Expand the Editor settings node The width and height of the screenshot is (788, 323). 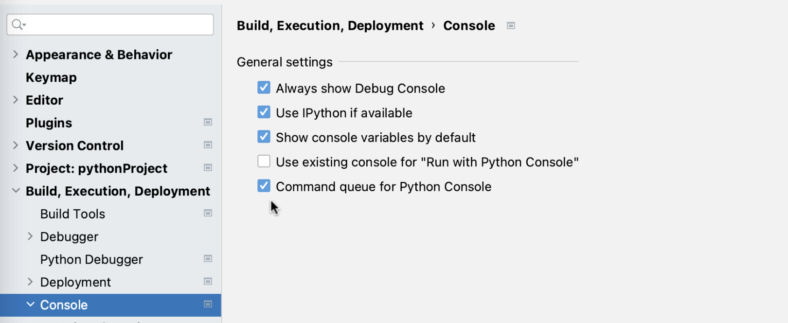16,100
